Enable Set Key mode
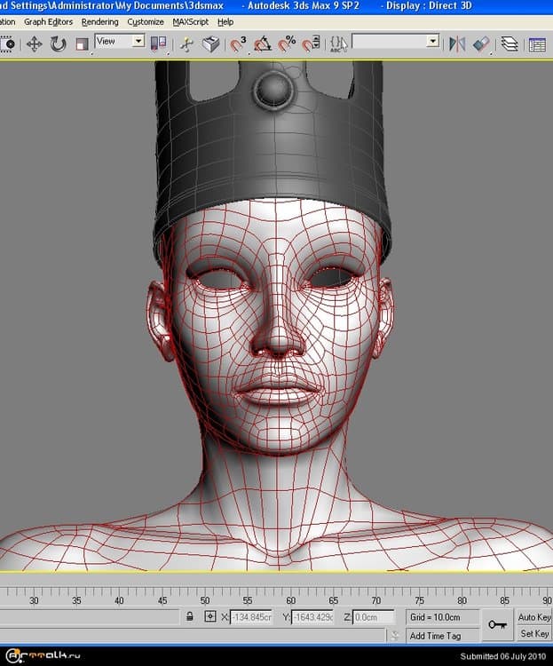Screen dimensions: 553x666 tap(534, 633)
